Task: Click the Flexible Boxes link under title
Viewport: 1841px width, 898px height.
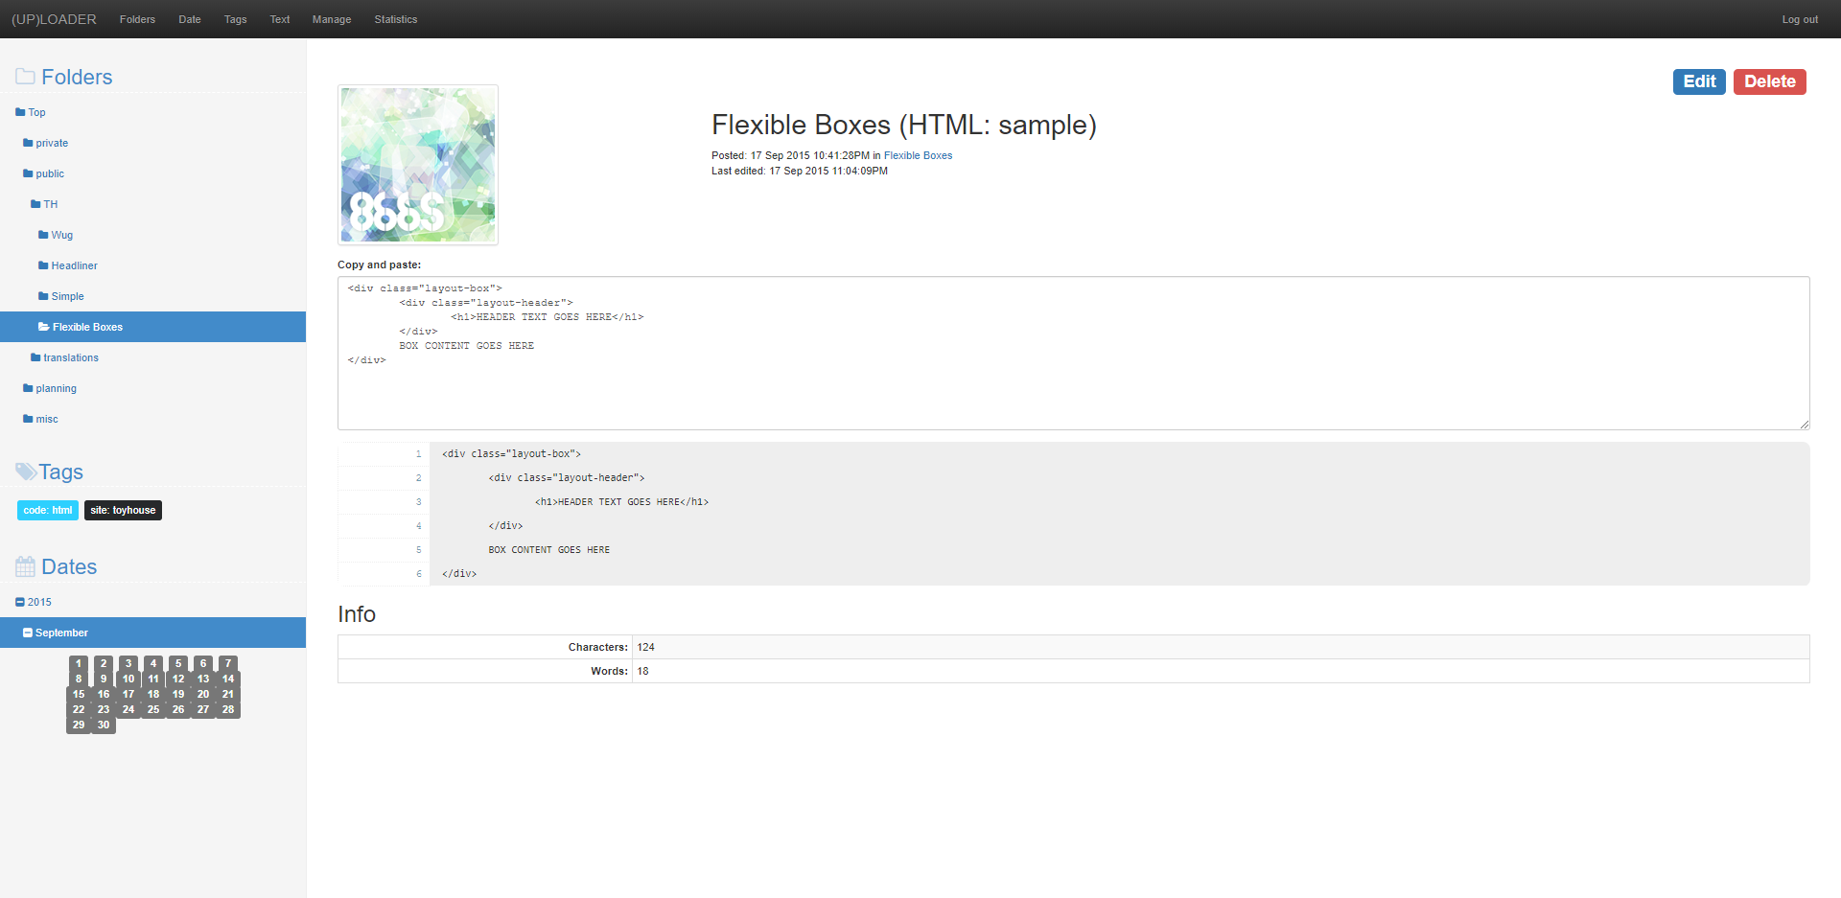Action: coord(918,155)
